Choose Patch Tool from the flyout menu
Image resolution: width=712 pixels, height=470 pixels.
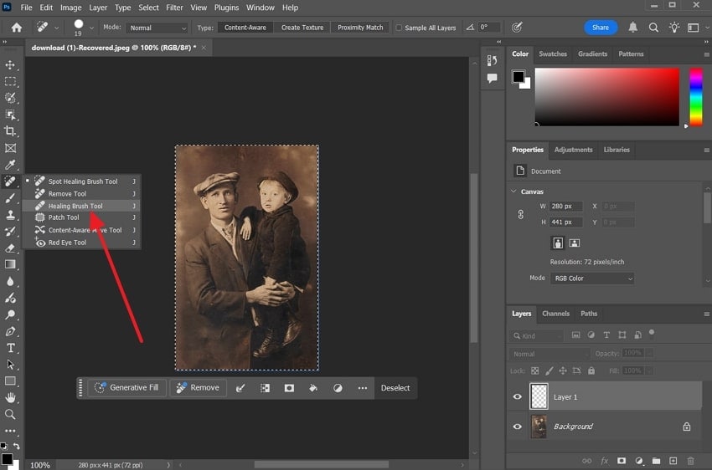(x=64, y=217)
